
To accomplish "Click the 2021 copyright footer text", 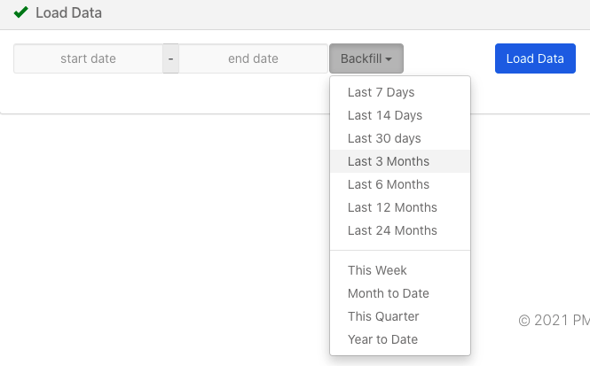I will 554,321.
